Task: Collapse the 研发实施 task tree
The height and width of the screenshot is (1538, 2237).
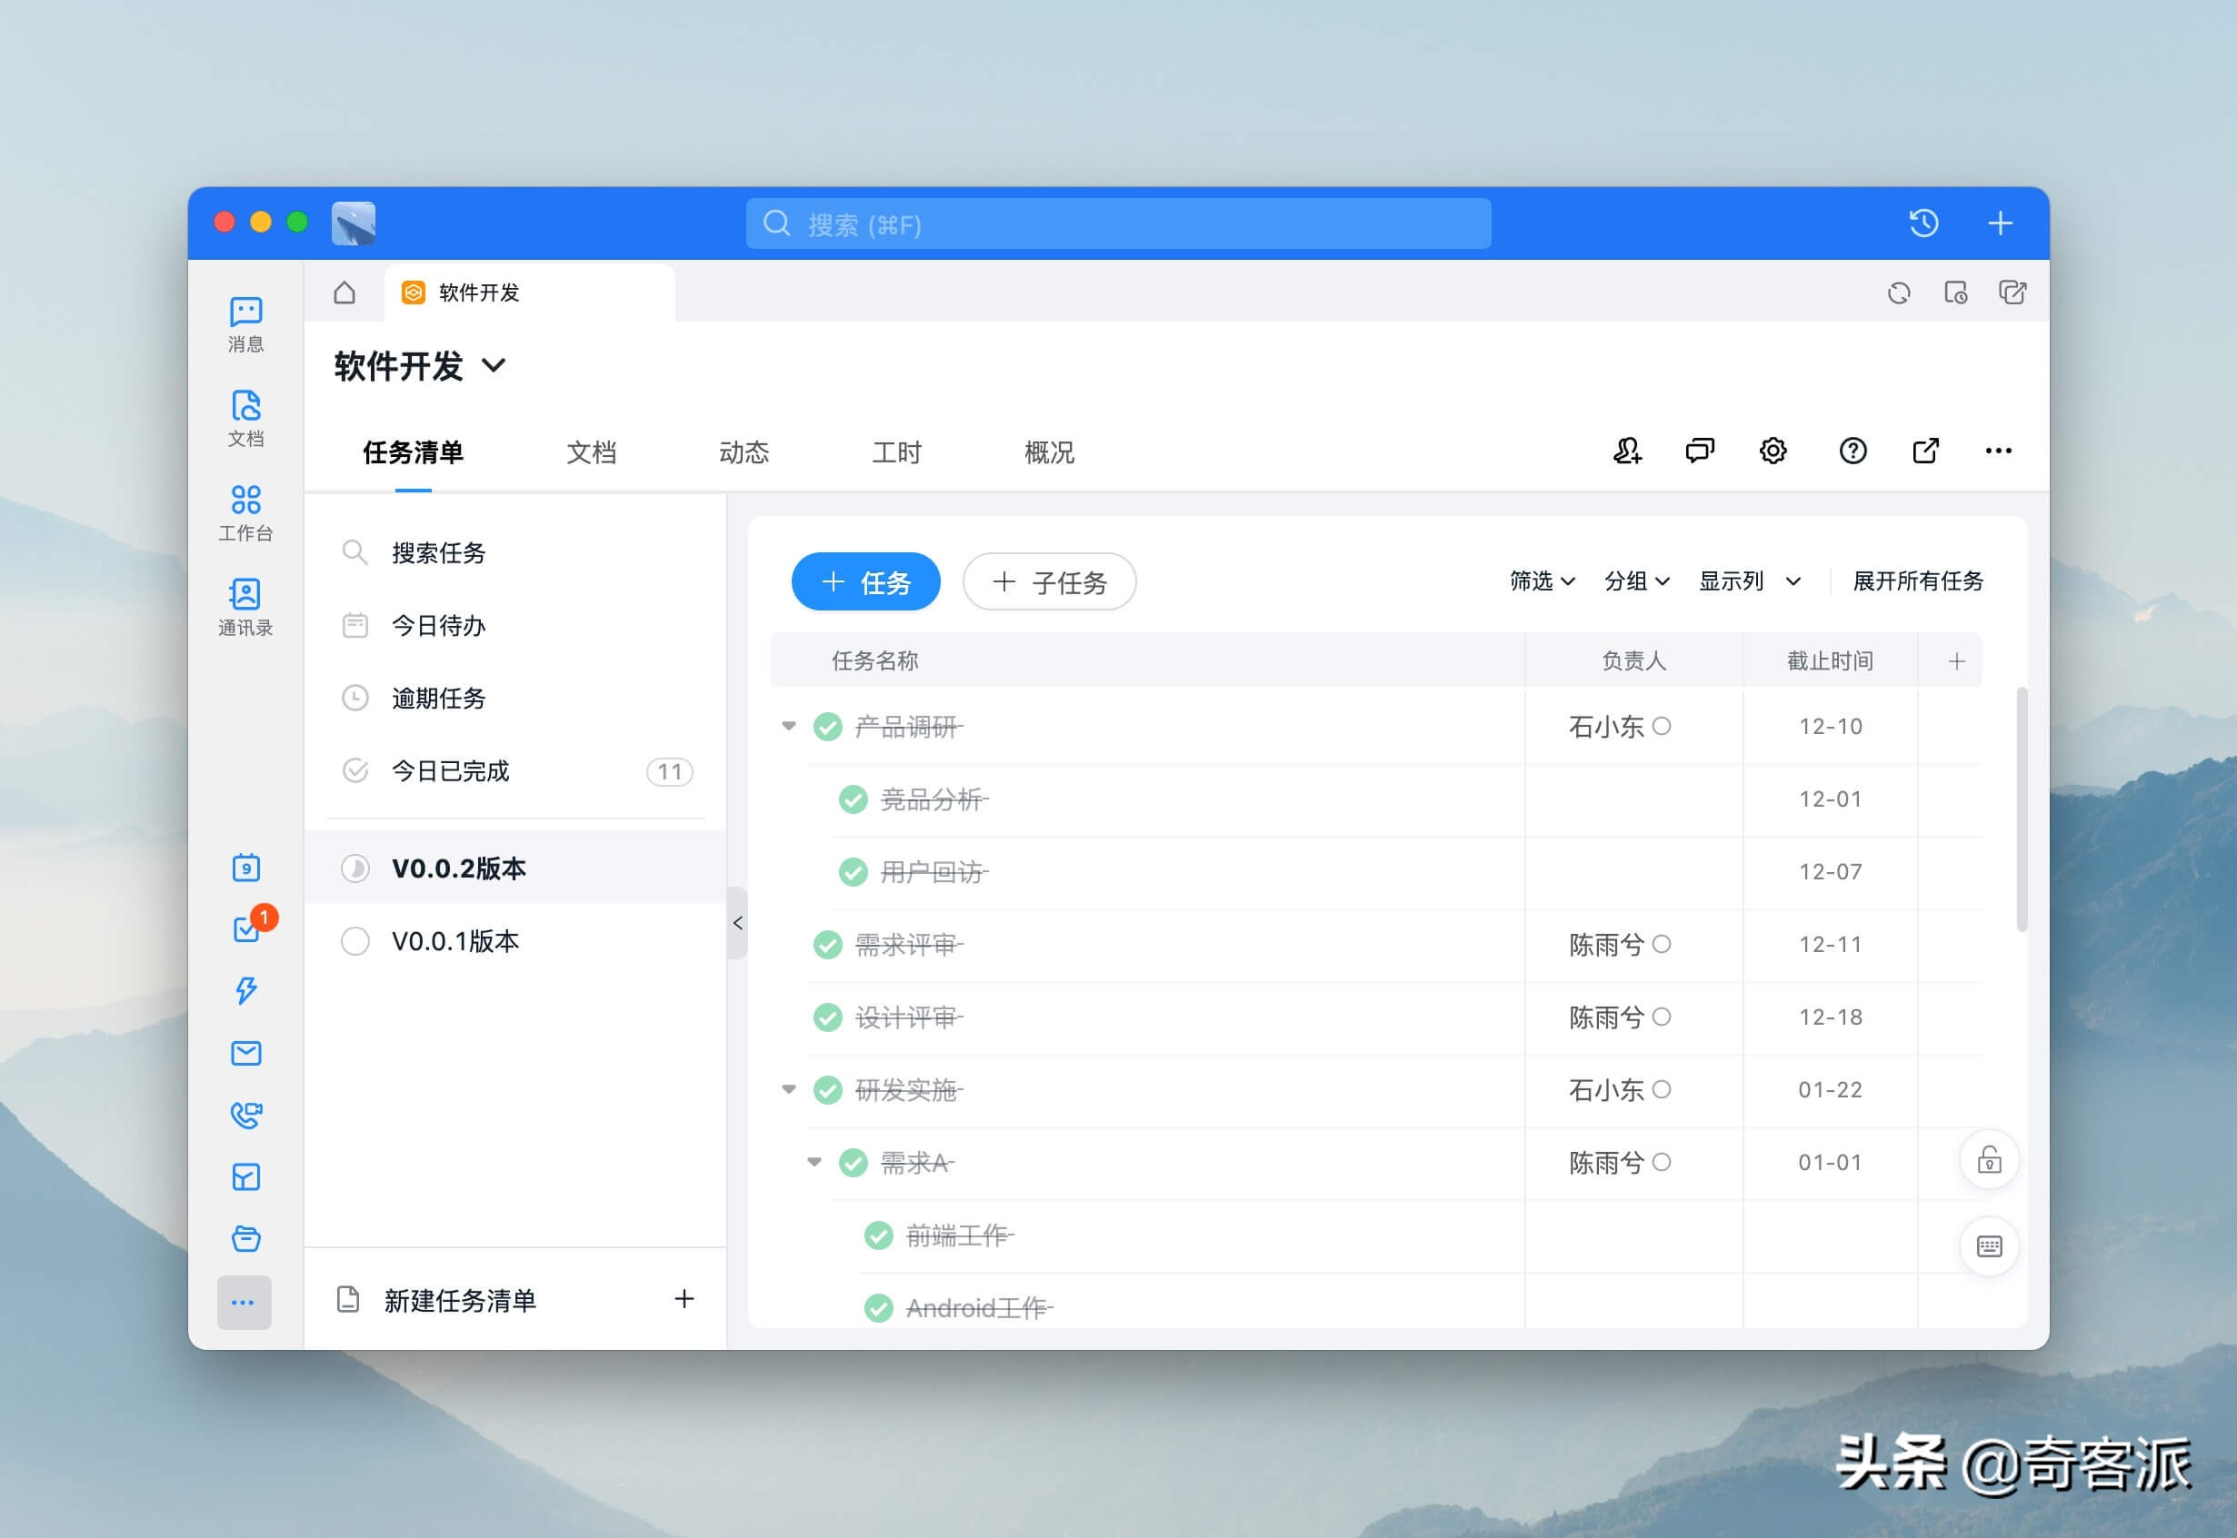Action: click(x=789, y=1090)
